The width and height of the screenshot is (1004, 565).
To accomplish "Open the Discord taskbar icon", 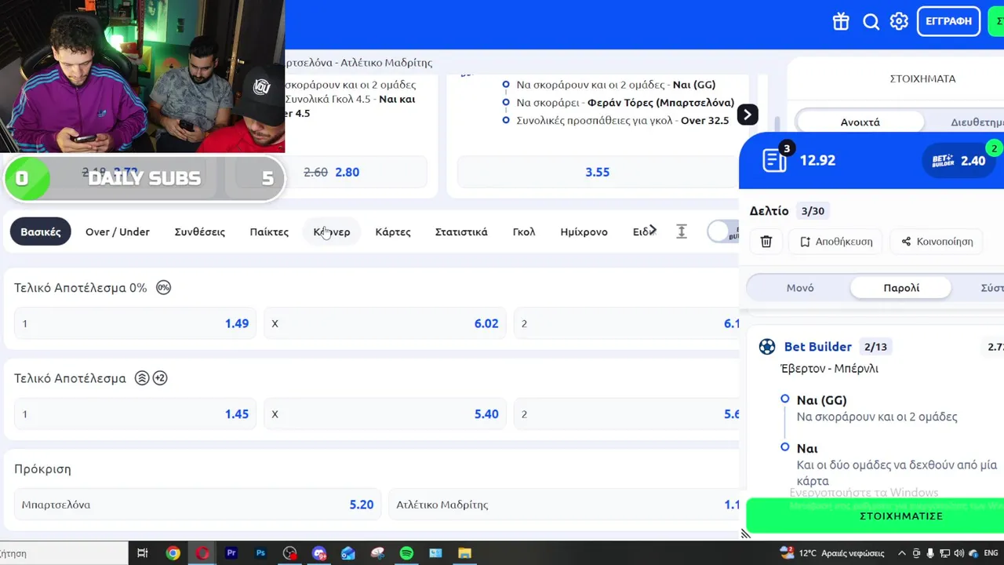I will tap(318, 553).
